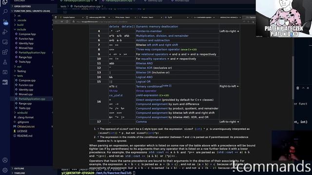Expand the winbuild folder

click(32, 113)
